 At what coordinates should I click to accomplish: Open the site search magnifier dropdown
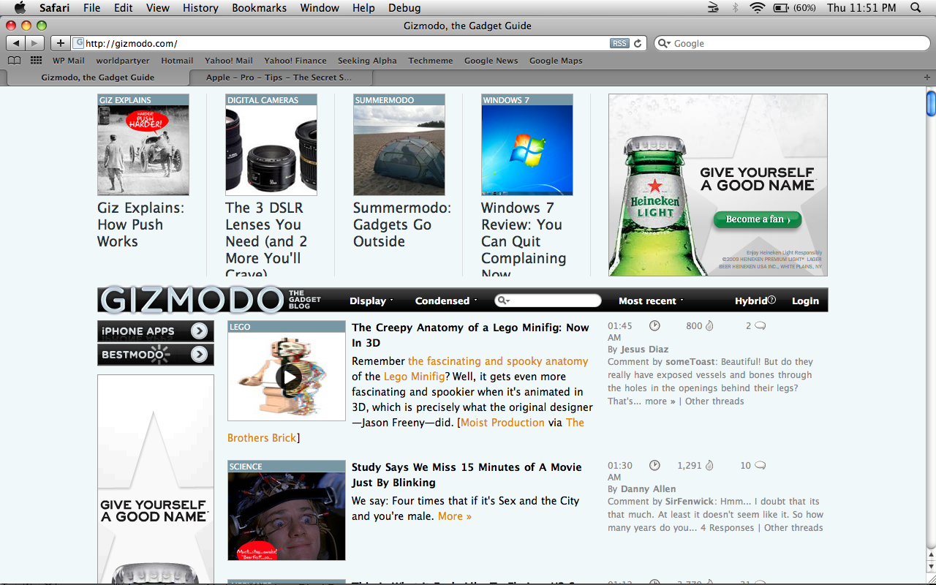pyautogui.click(x=503, y=301)
